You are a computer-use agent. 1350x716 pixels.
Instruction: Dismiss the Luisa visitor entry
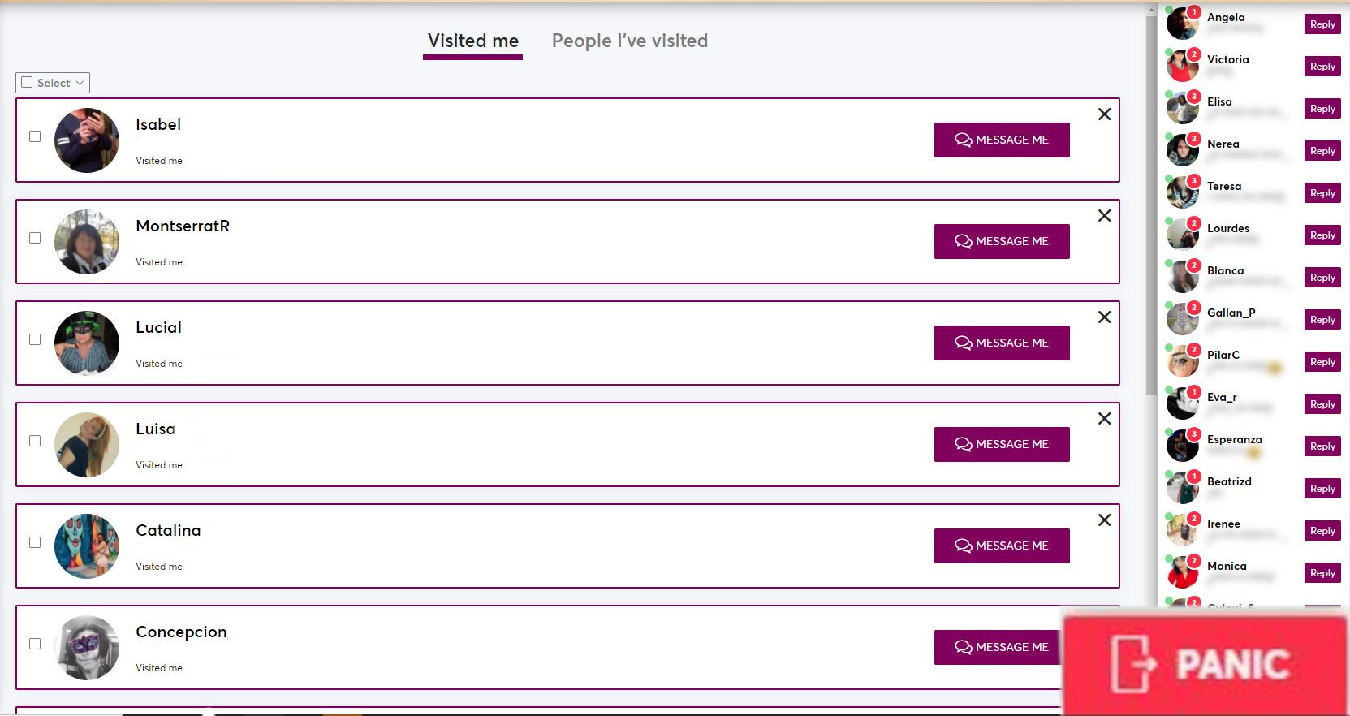coord(1104,419)
